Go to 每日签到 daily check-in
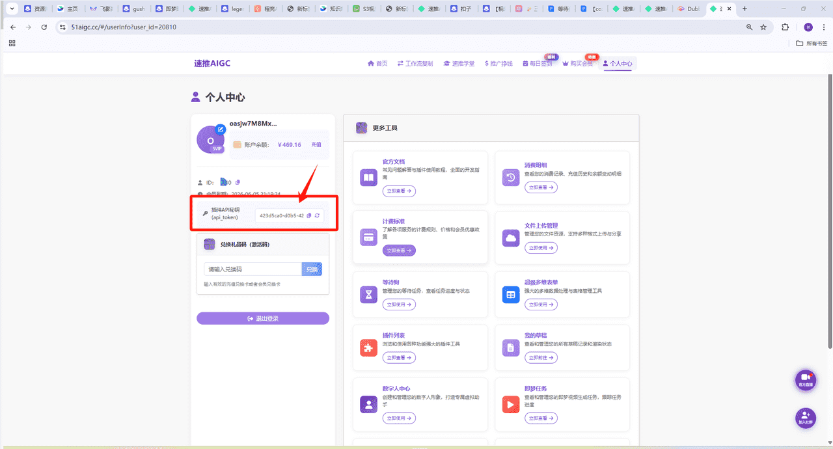Viewport: 833px width, 449px height. [x=538, y=63]
